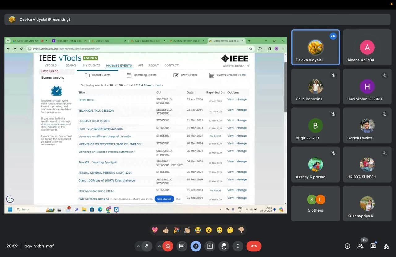Toggle the emoji reactions panel button
The width and height of the screenshot is (396, 257).
pyautogui.click(x=196, y=246)
